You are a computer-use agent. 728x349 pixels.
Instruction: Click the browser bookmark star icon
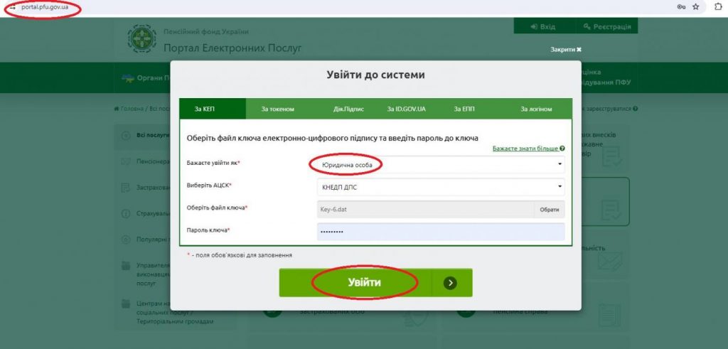[x=695, y=6]
